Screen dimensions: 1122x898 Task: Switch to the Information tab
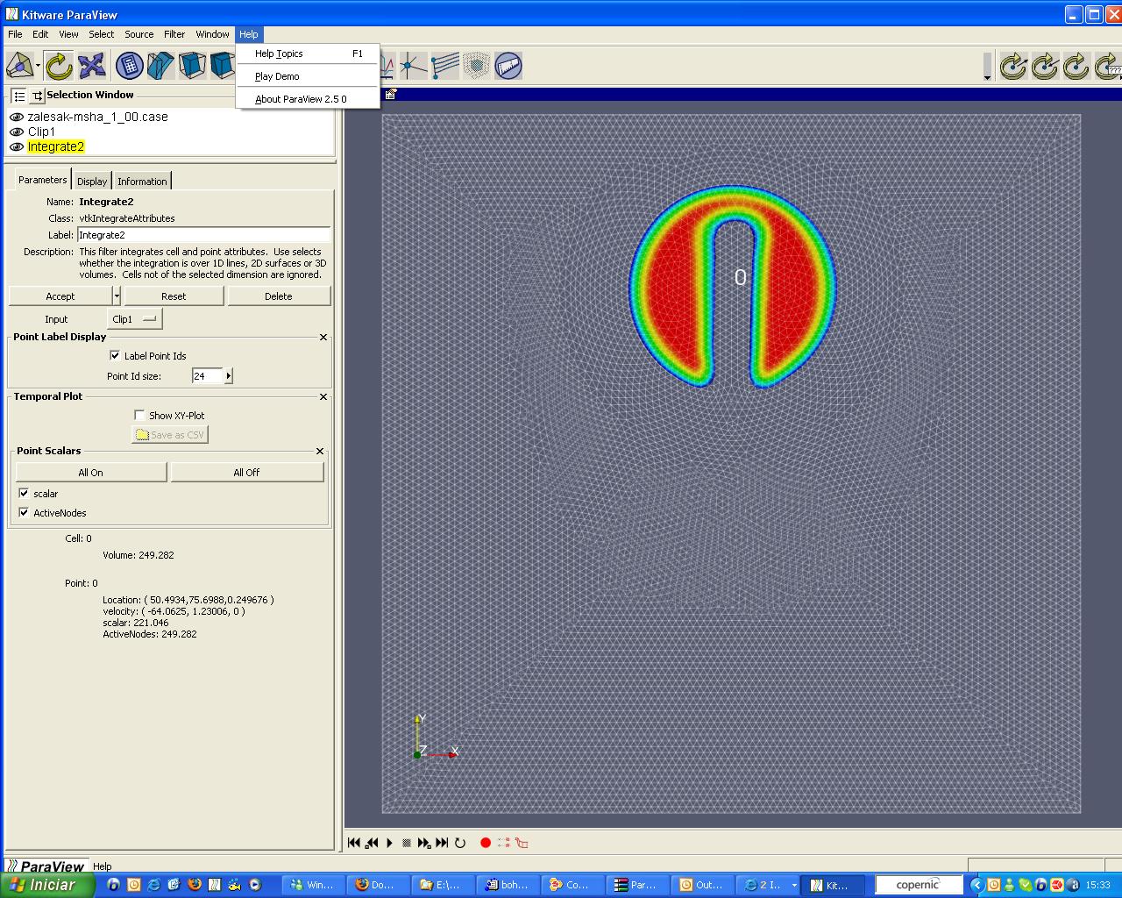142,181
